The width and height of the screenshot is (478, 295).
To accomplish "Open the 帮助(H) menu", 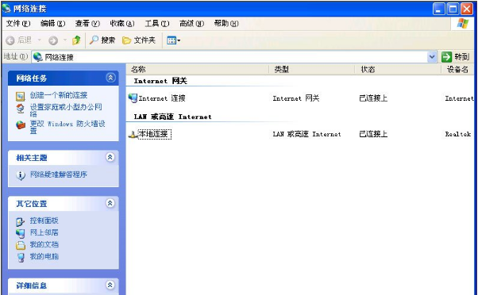I will pos(226,24).
